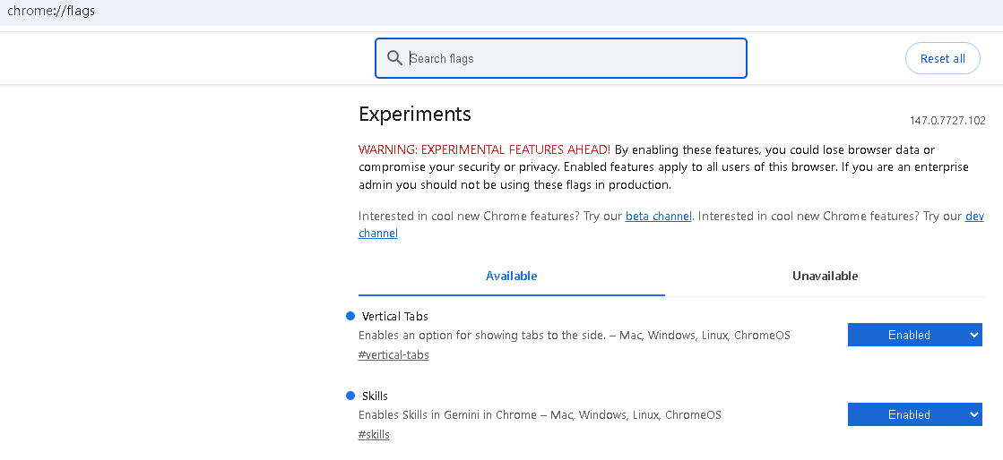Click the Vertical Tabs flag title
This screenshot has width=1003, height=460.
click(395, 316)
